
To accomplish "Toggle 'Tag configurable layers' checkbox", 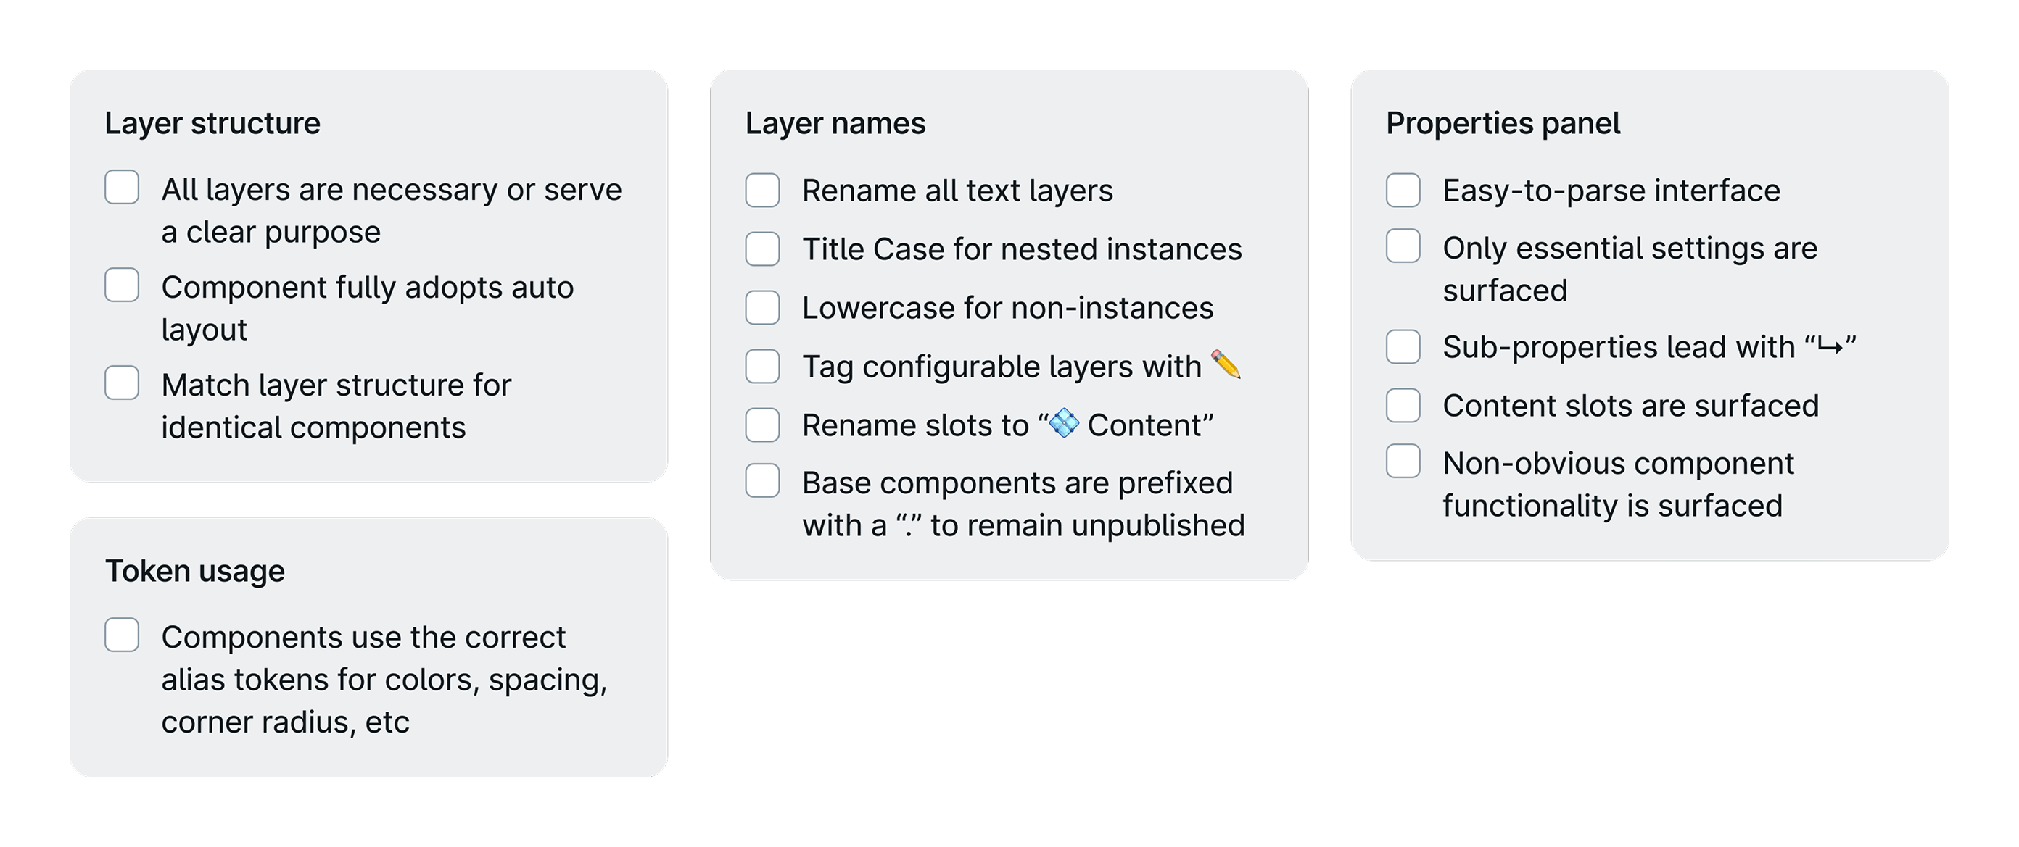I will pos(763,367).
